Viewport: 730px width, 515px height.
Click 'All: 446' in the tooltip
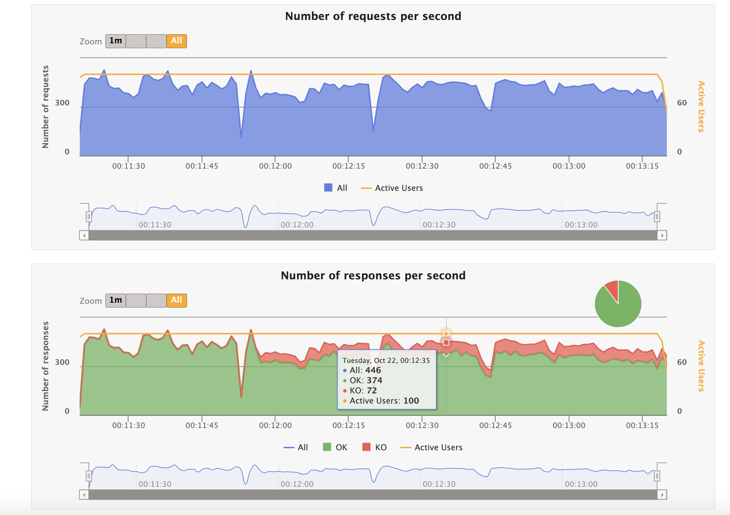click(365, 370)
